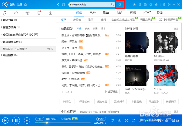
Task: Mute the volume speaker icon
Action: [140, 121]
